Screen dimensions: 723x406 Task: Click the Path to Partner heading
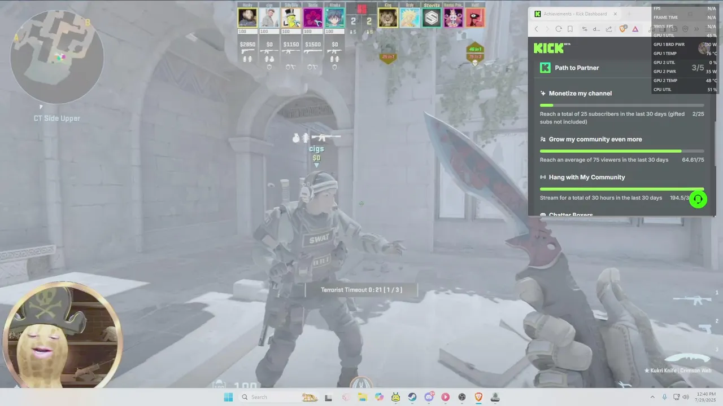[577, 68]
